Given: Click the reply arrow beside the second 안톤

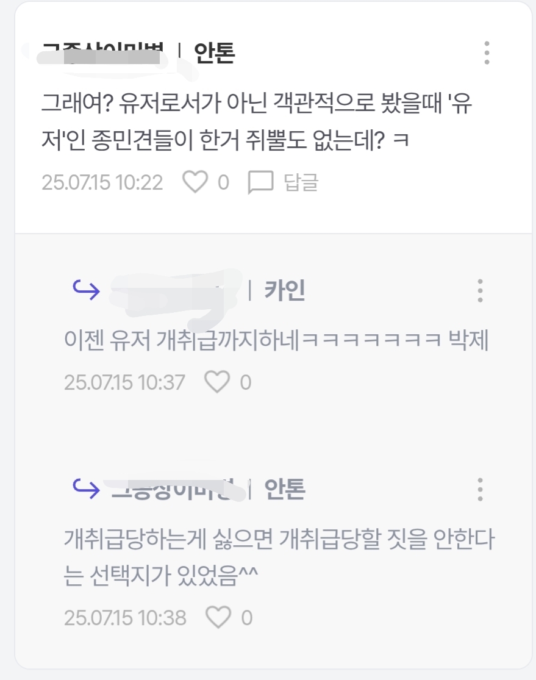Looking at the screenshot, I should coord(87,489).
